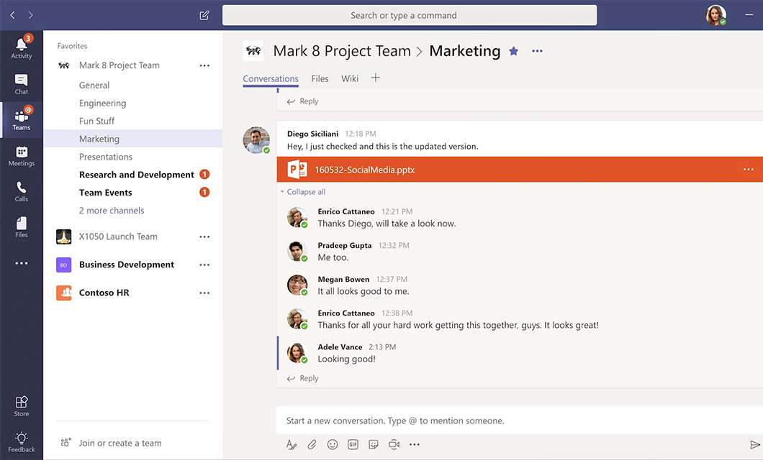
Task: Open the Teams Store
Action: 21,404
